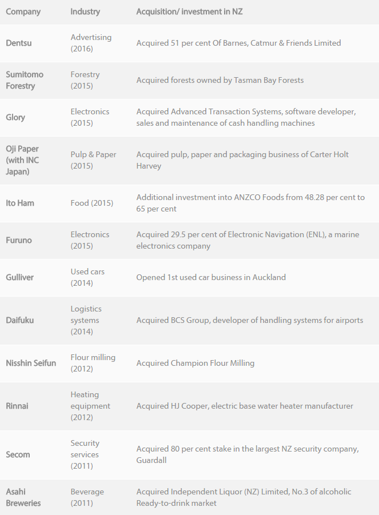Click the Glory company name
This screenshot has height=515, width=379.
click(x=15, y=117)
